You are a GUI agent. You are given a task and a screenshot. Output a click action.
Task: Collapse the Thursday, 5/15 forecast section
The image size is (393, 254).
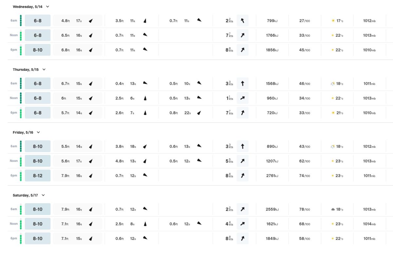44,69
